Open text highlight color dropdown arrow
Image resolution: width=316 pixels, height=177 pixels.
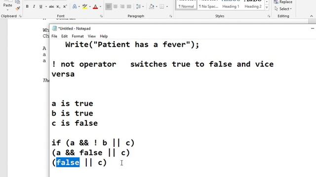[x=90, y=6]
